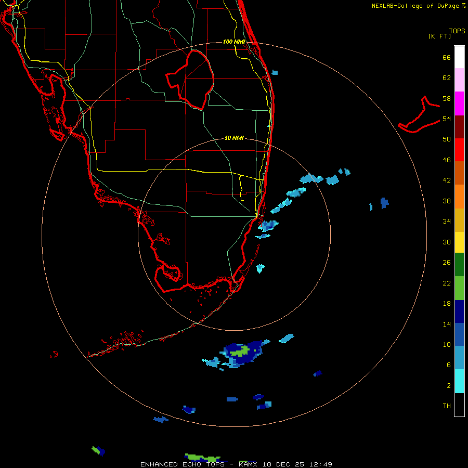Click the KAMX station identifier
The width and height of the screenshot is (468, 468).
coord(248,464)
